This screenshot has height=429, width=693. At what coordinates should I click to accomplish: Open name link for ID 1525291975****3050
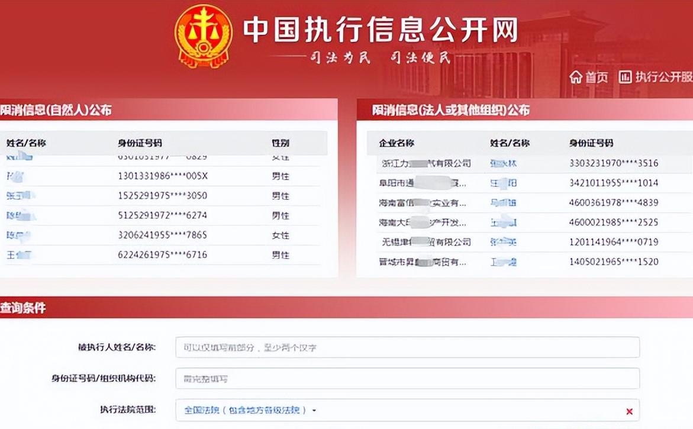[20, 196]
